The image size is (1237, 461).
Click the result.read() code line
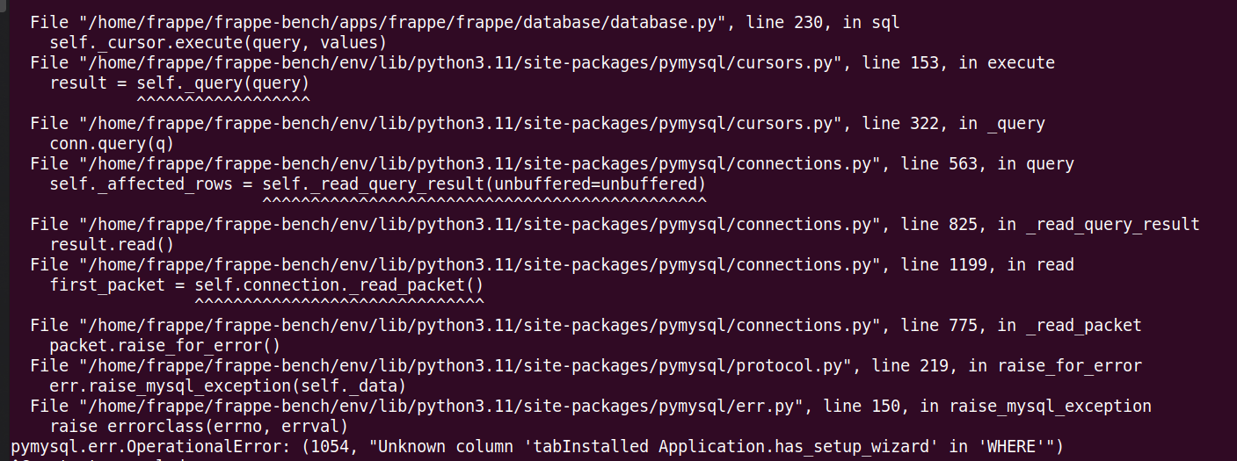tap(112, 244)
